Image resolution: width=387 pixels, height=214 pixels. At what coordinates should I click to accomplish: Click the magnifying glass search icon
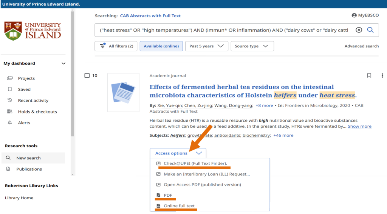370,30
